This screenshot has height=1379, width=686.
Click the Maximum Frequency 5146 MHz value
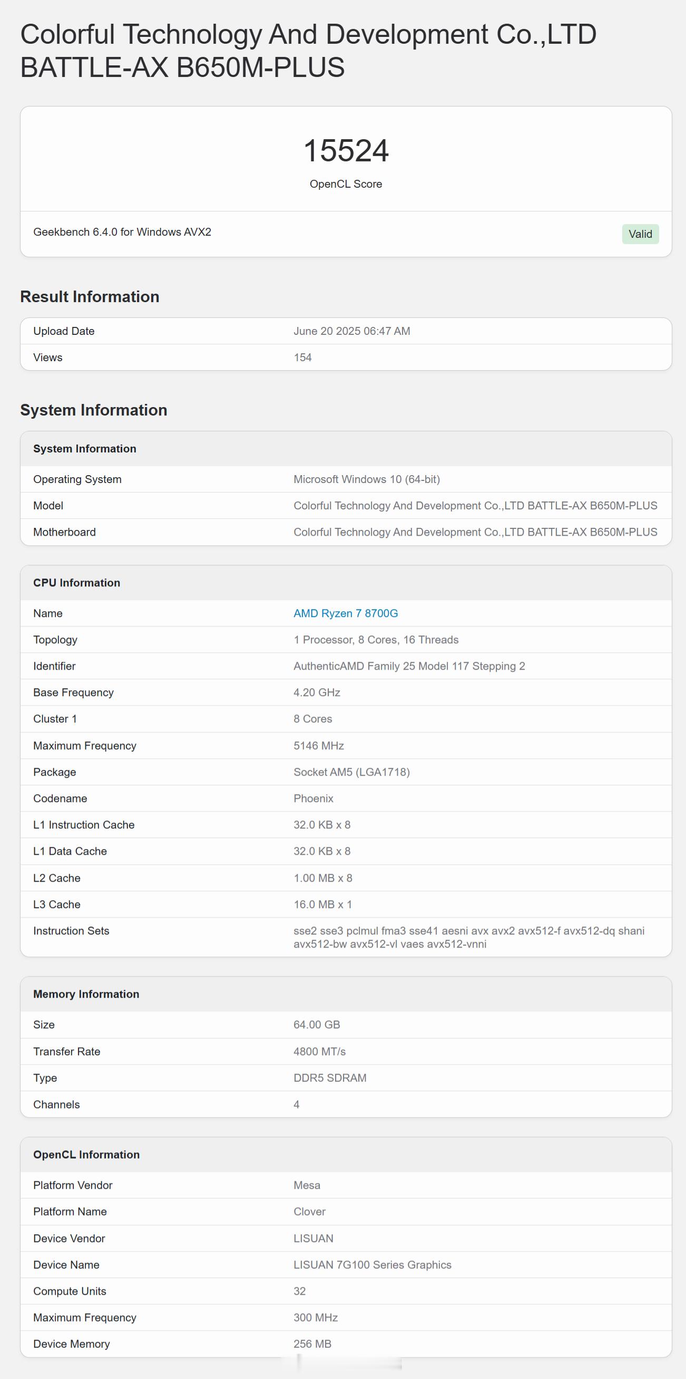coord(319,746)
